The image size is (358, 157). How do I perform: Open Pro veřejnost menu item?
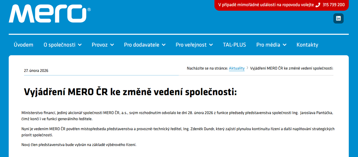pyautogui.click(x=191, y=45)
